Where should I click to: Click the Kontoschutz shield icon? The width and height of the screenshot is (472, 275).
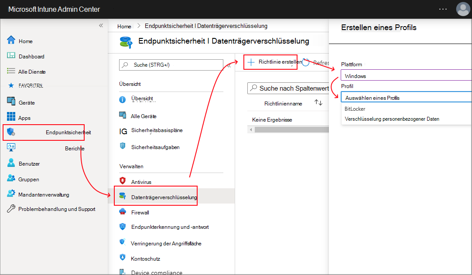point(123,257)
